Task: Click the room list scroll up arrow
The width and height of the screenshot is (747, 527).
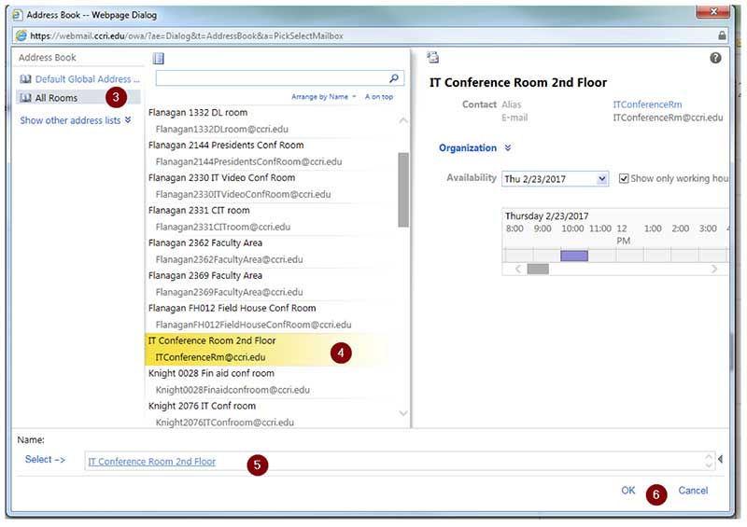Action: pyautogui.click(x=403, y=120)
